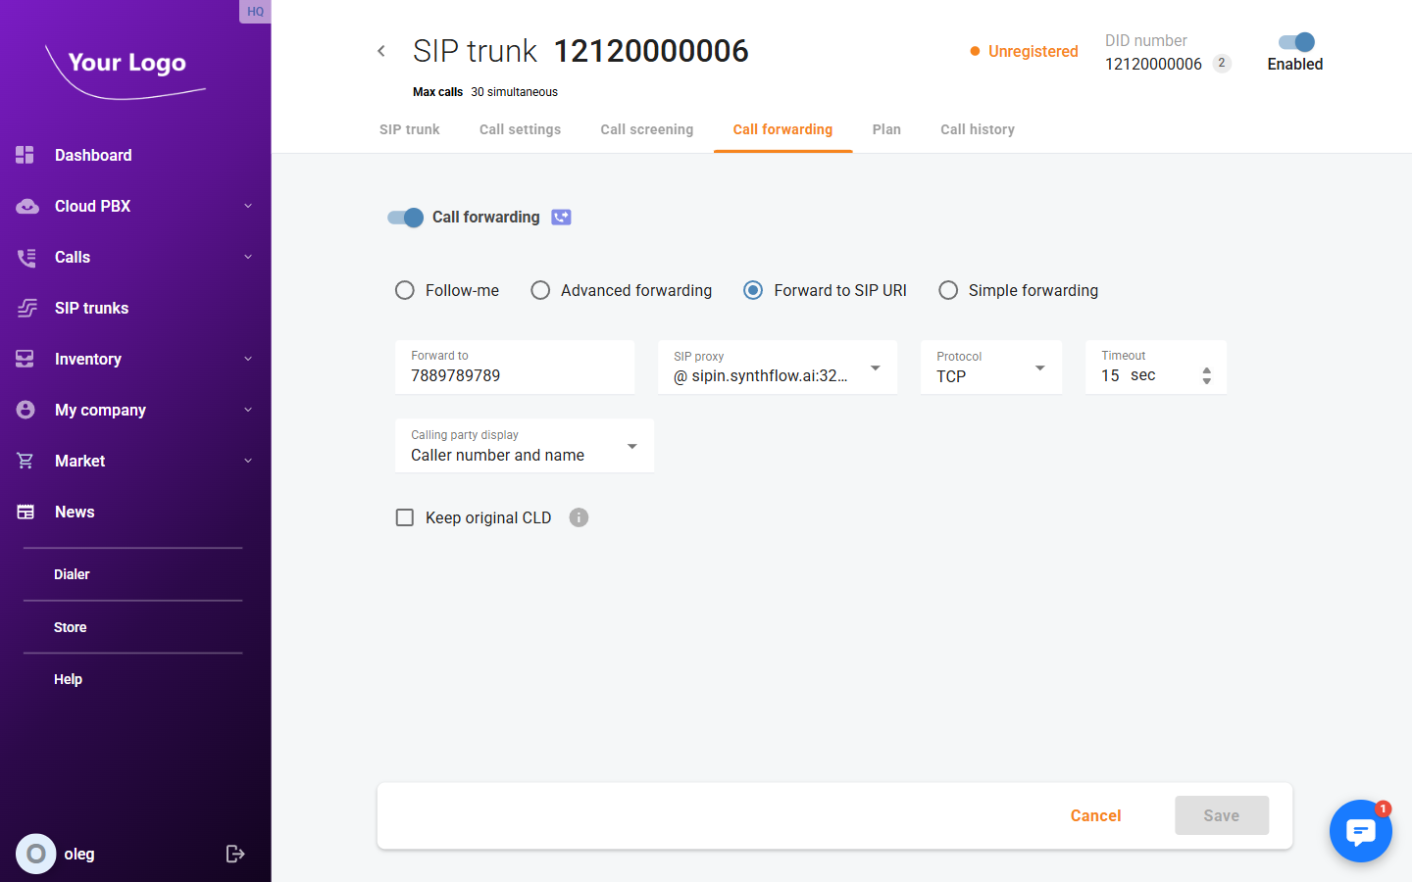Click the call forwarding phone icon
Screen dimensions: 1412x882
click(561, 218)
